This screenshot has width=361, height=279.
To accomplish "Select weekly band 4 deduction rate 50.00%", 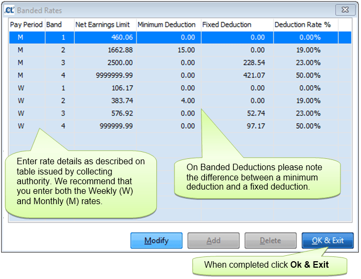I will pyautogui.click(x=308, y=126).
